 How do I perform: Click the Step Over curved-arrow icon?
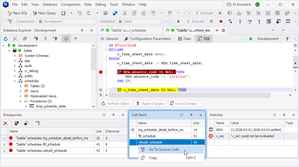coord(250,21)
